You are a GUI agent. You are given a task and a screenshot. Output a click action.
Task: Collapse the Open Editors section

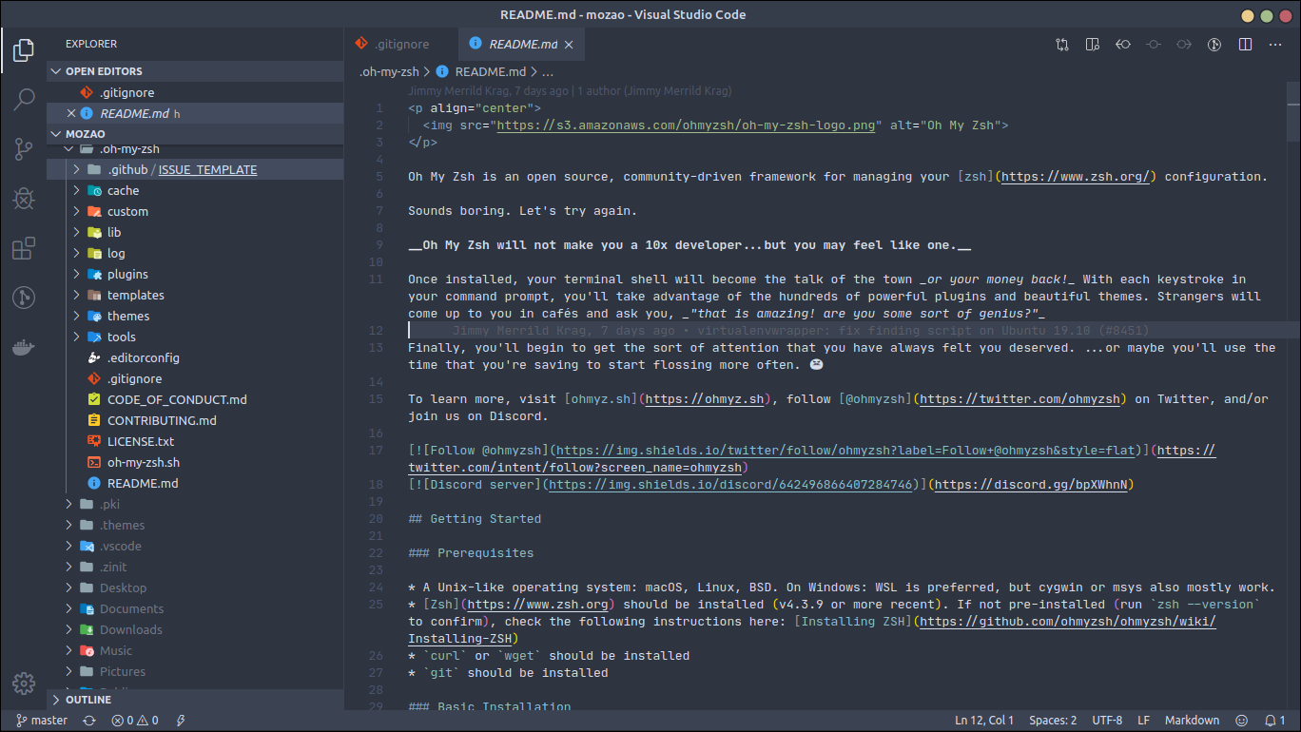[x=195, y=71]
